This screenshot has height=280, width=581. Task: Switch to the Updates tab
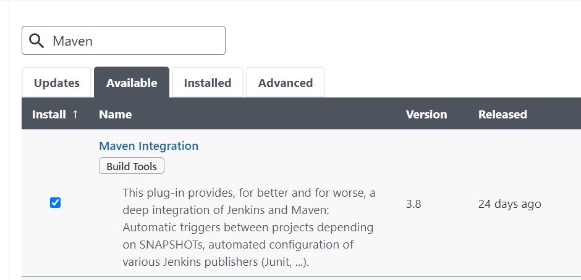tap(57, 83)
